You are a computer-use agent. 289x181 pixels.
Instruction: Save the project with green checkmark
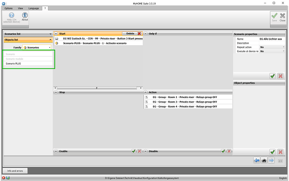[274, 17]
